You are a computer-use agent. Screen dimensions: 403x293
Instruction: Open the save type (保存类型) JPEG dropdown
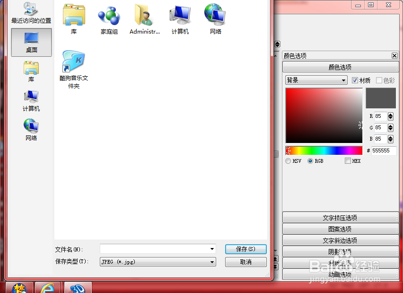[158, 262]
